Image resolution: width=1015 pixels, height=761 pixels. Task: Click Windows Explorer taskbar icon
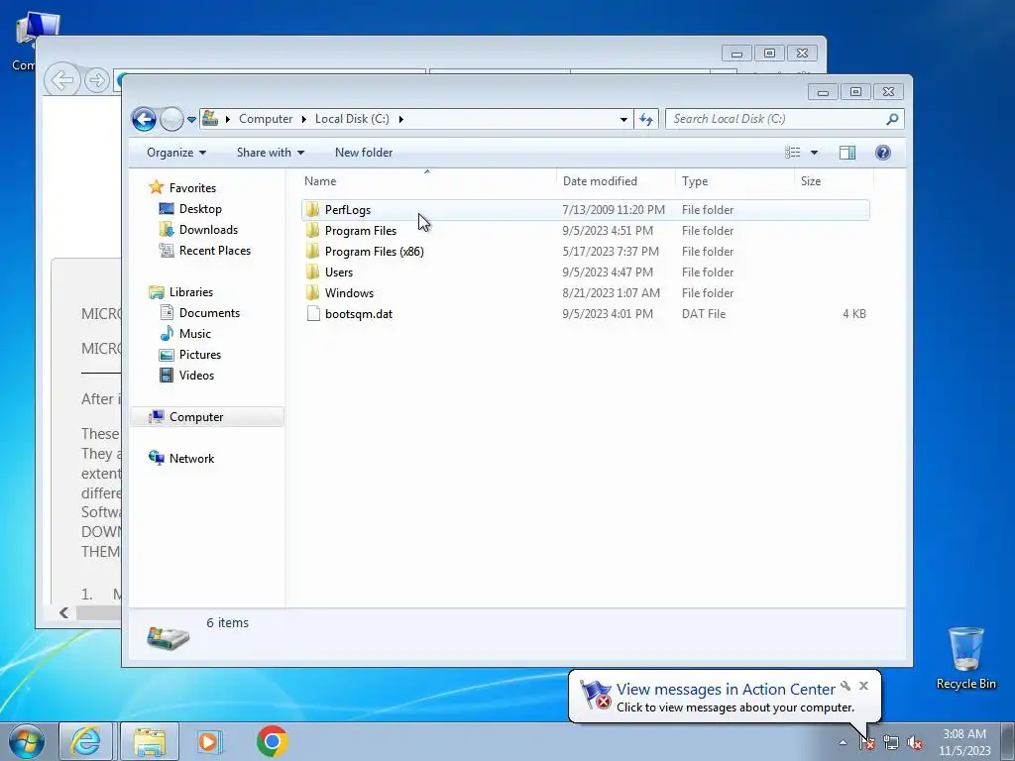coord(150,741)
